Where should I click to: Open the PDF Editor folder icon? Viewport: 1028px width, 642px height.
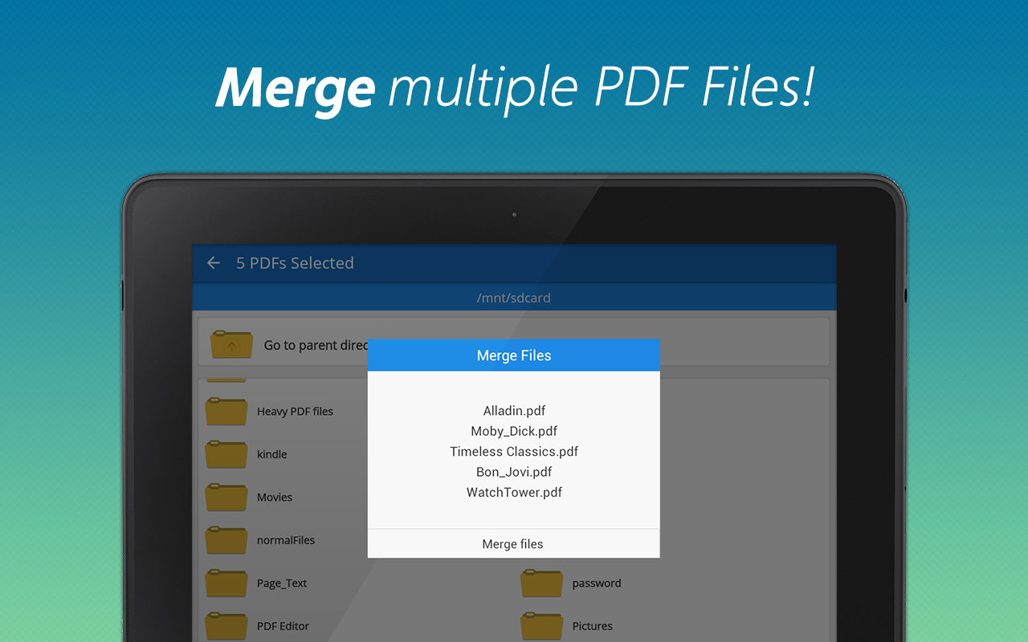coord(226,626)
